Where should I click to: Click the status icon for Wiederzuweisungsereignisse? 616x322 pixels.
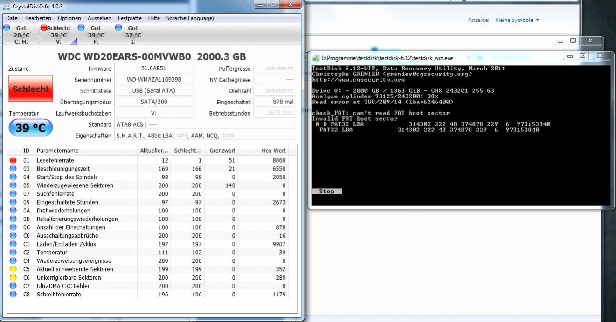pos(13,261)
